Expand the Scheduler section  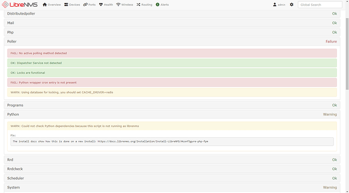172,178
